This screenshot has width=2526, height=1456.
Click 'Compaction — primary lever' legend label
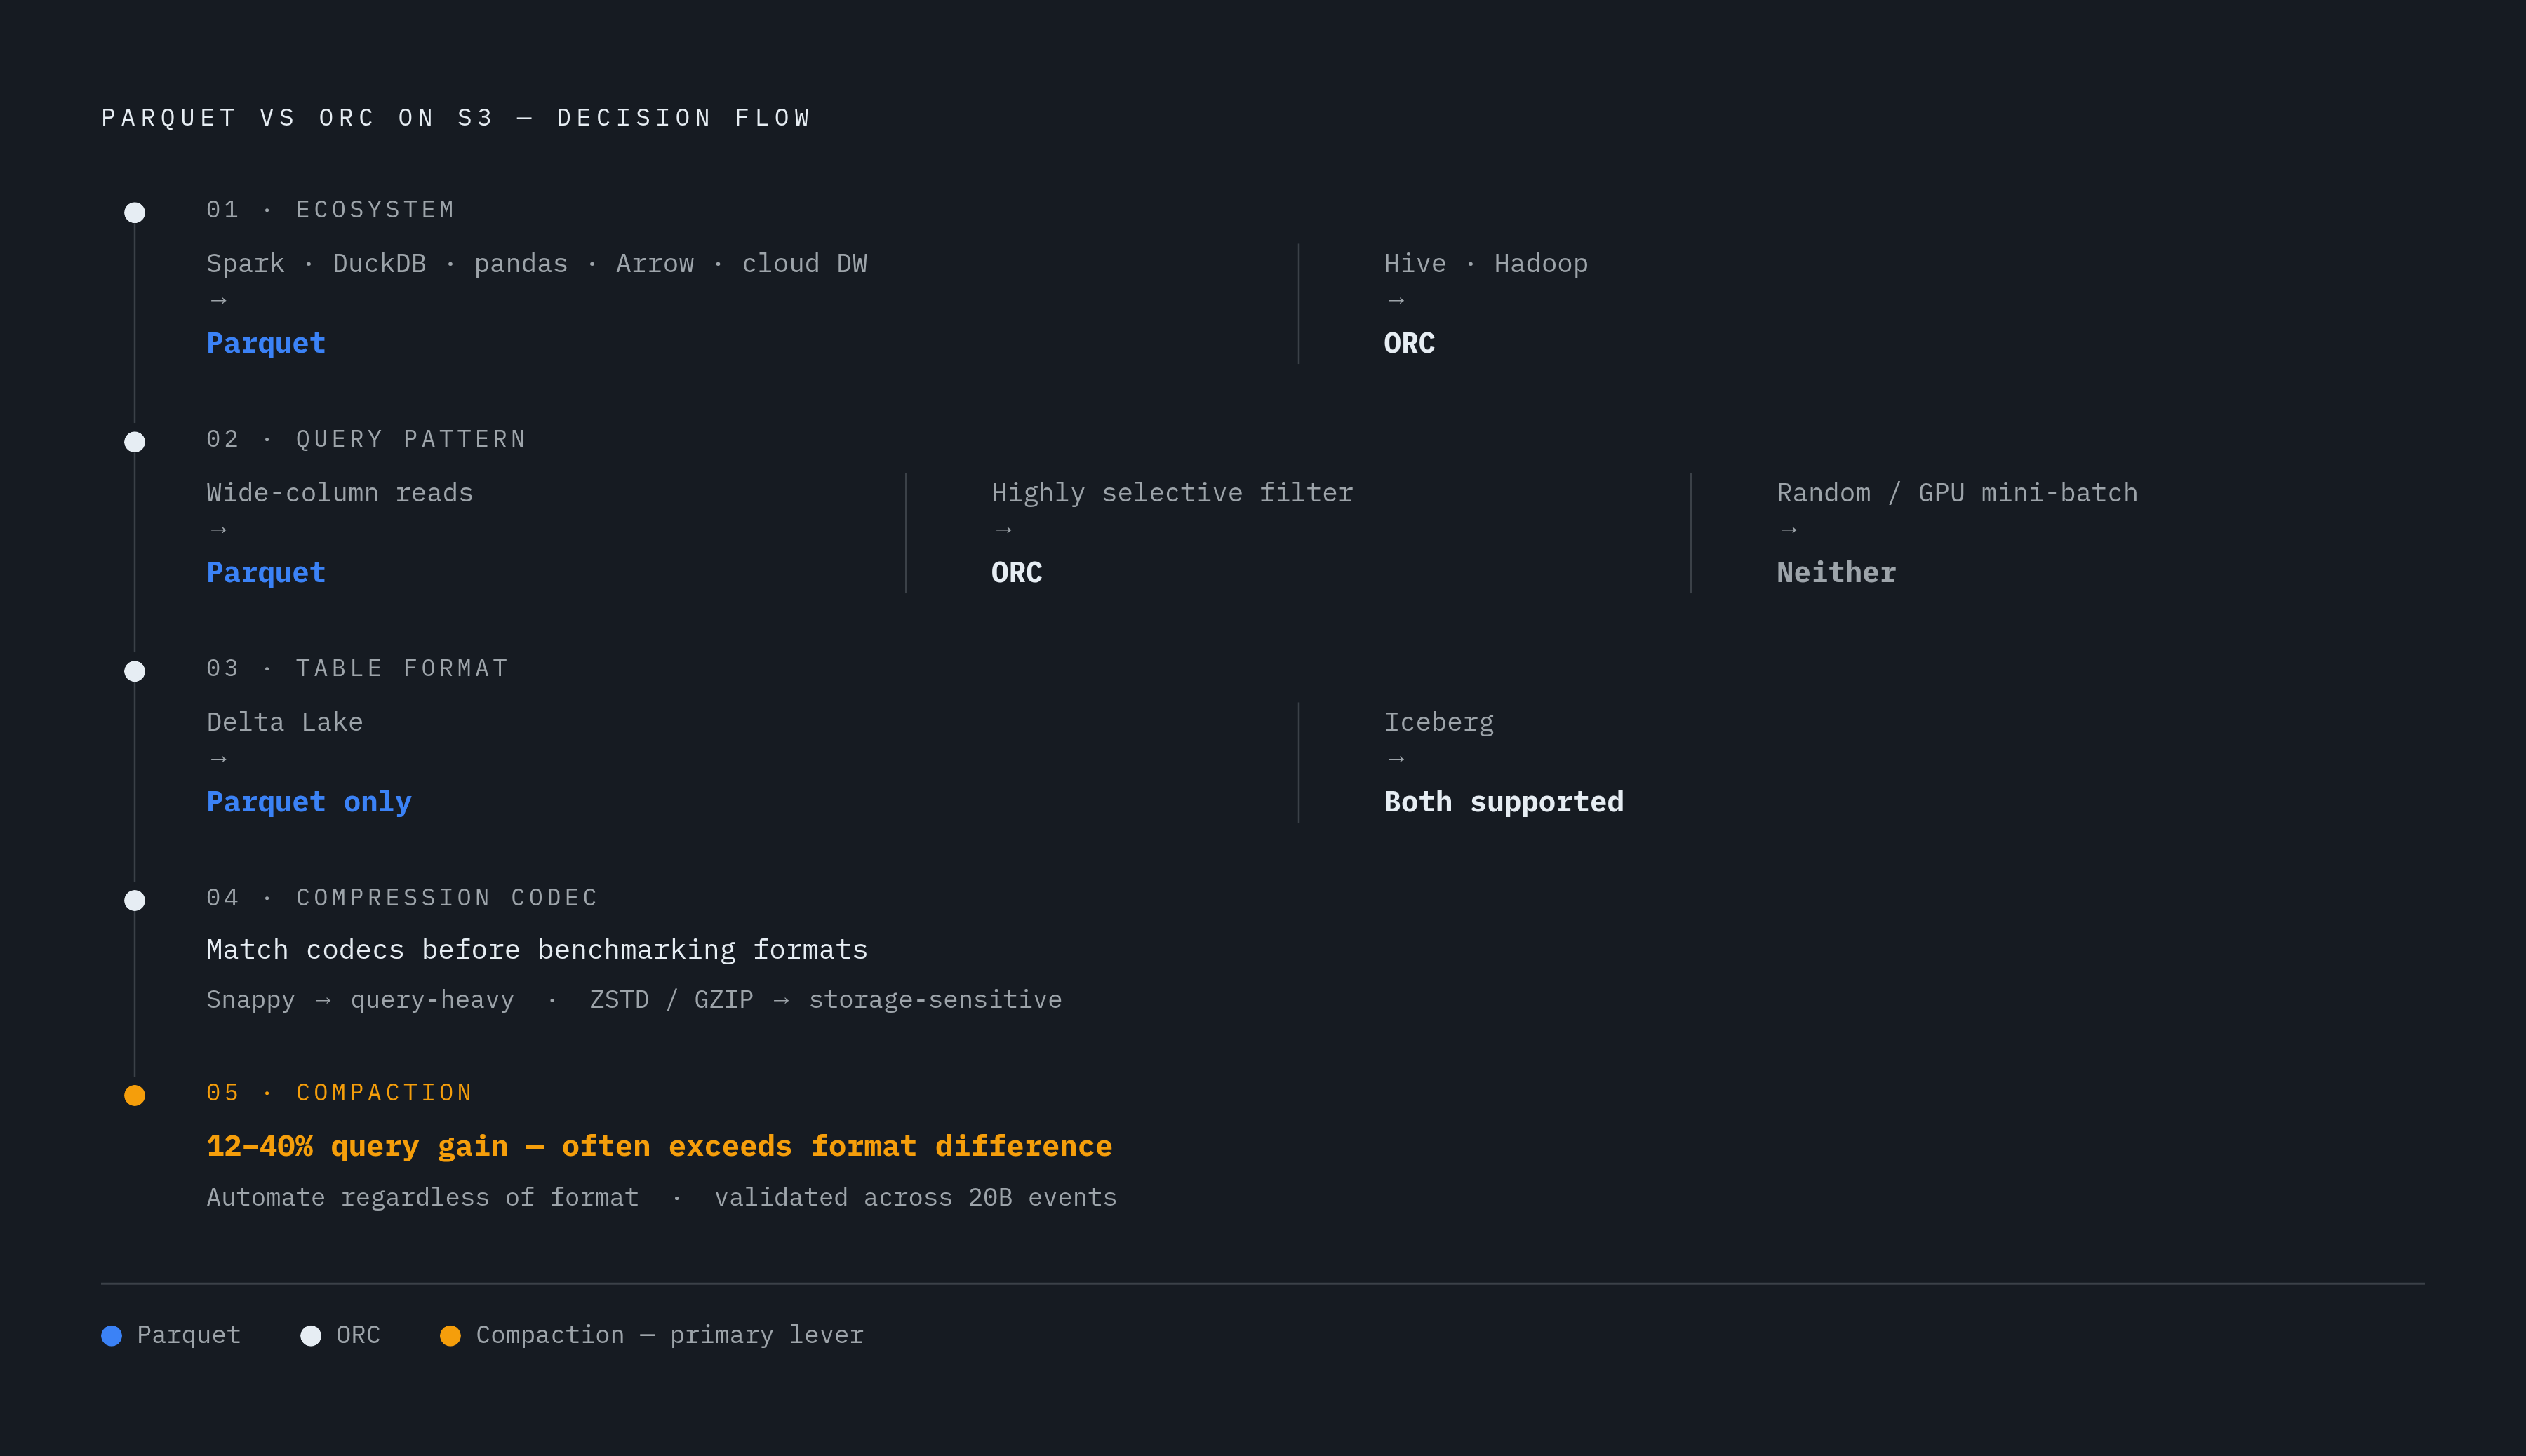[669, 1335]
